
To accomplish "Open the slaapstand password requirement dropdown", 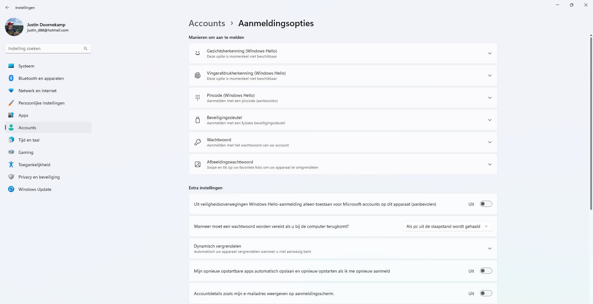I will [447, 226].
